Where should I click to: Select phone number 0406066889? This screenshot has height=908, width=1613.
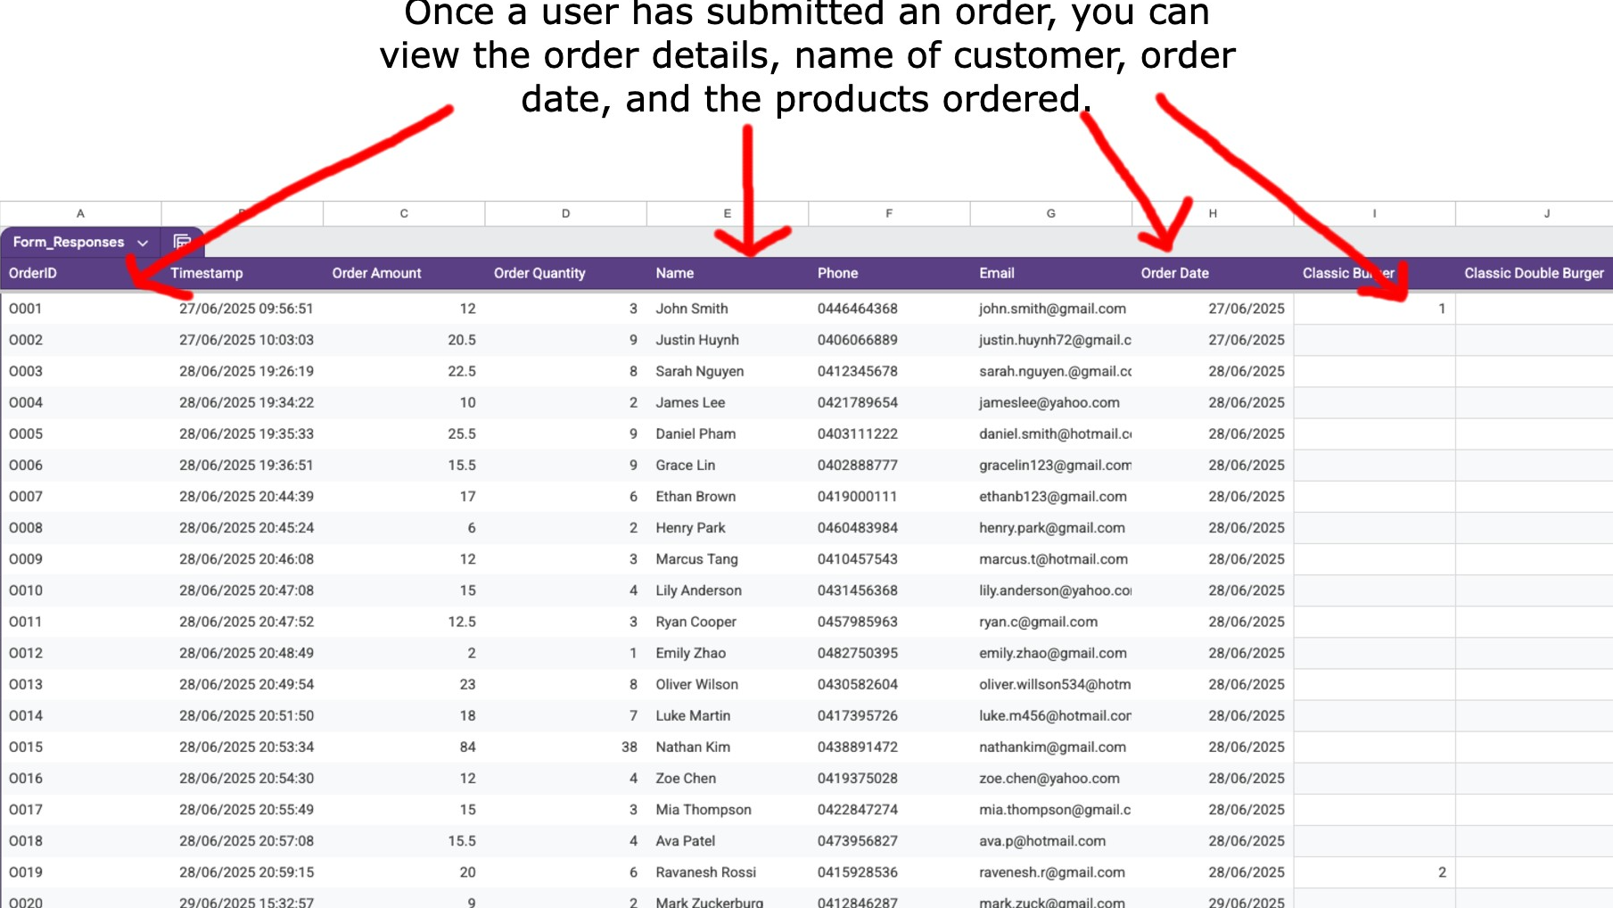pyautogui.click(x=857, y=340)
